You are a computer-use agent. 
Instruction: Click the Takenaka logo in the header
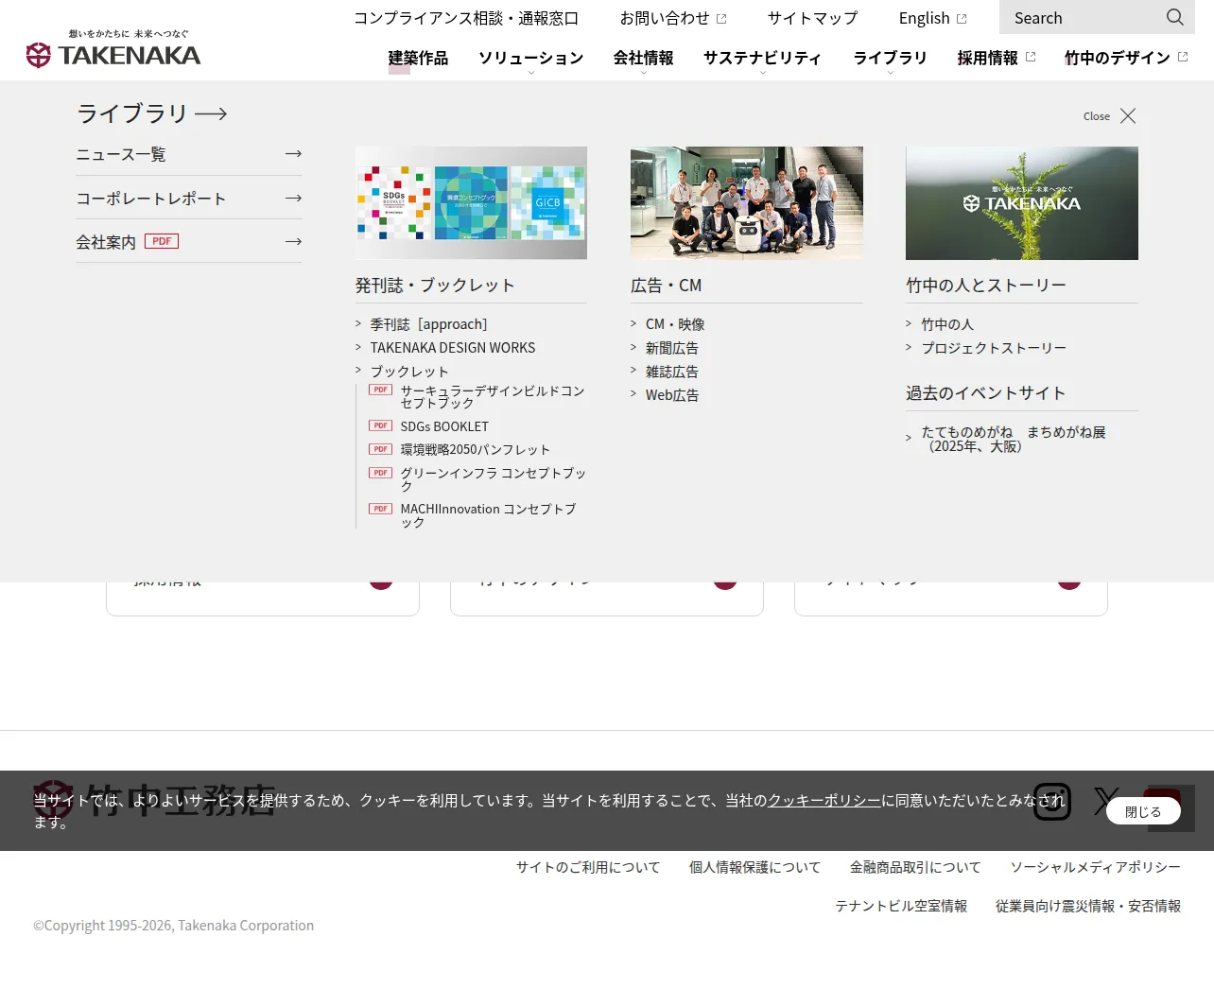pyautogui.click(x=113, y=48)
